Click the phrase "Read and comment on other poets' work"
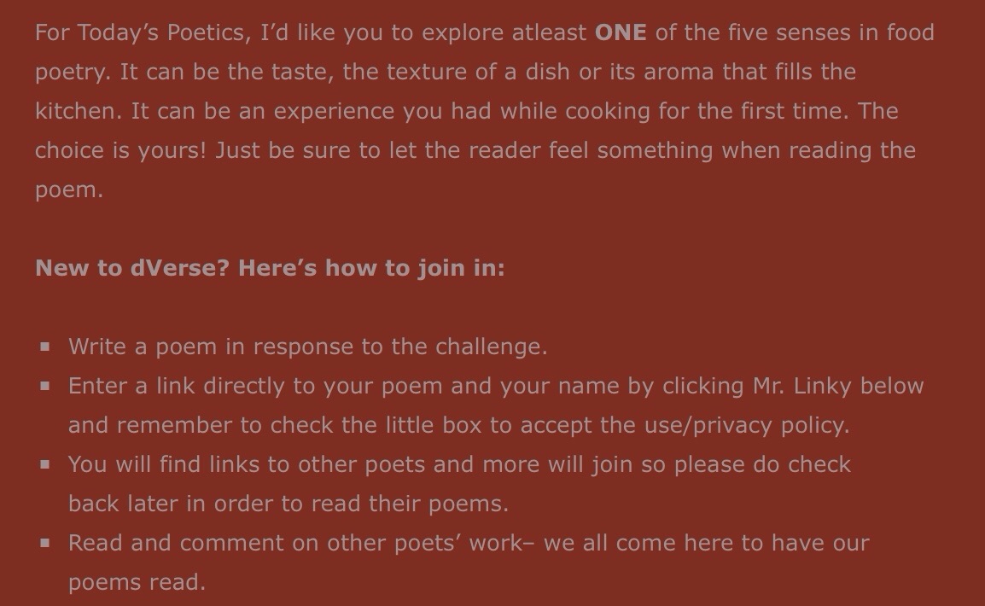The image size is (985, 606). tap(294, 543)
